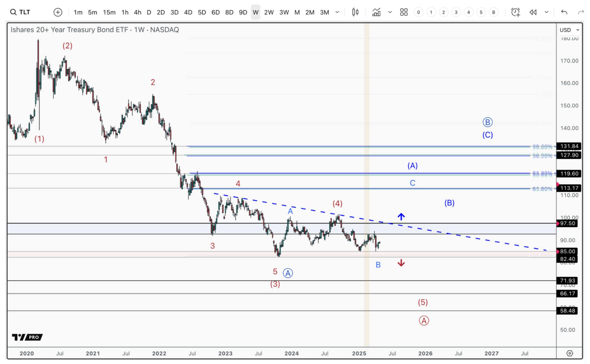Click the red down arrow drawing
The image size is (590, 364).
pos(401,263)
